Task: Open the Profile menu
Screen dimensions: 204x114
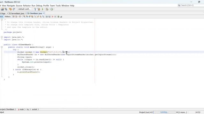Action: point(46,6)
